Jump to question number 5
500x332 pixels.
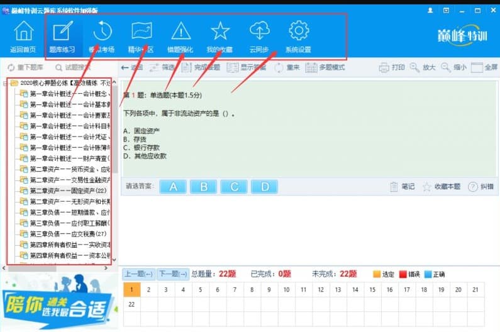pos(200,290)
